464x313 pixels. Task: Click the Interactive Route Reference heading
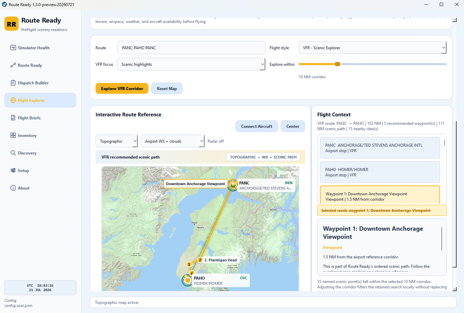tap(128, 115)
